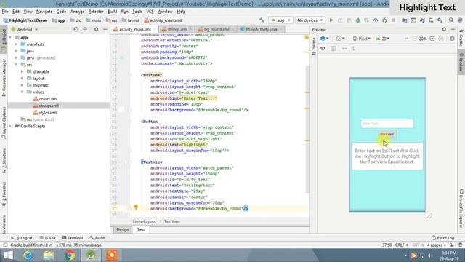Viewport: 465px width, 262px height.
Task: Click Collapse All icon in Project panel
Action: (x=85, y=29)
